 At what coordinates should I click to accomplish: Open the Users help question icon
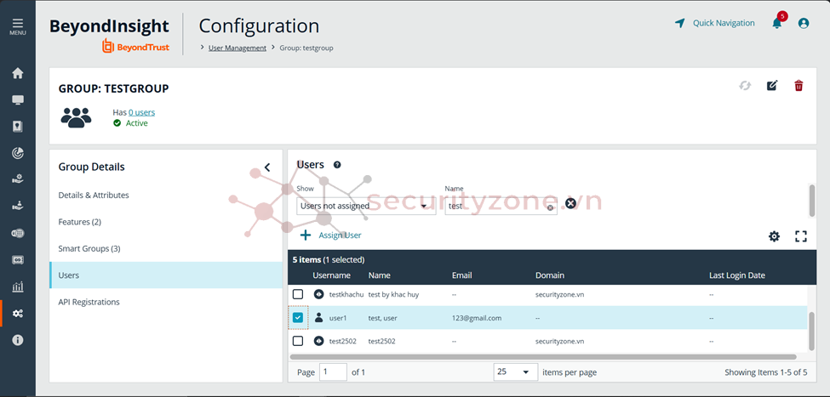337,165
